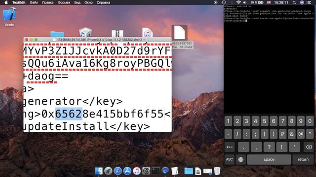This screenshot has height=177, width=316.
Task: Tap the & key on the keyboard
Action: 292,134
